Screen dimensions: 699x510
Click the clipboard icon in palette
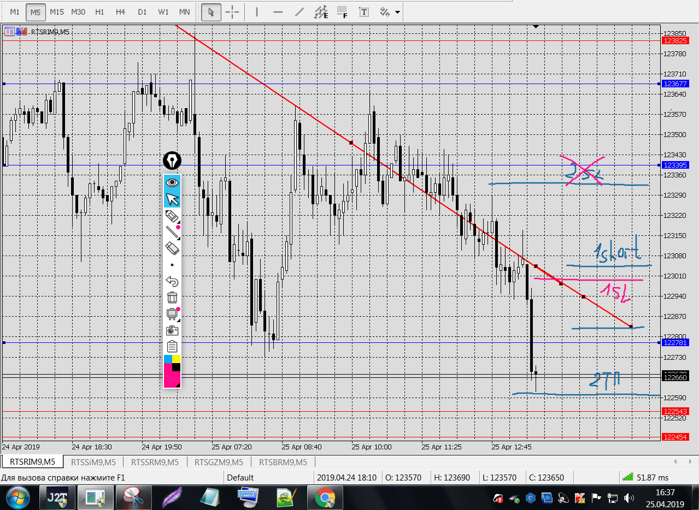tap(172, 346)
